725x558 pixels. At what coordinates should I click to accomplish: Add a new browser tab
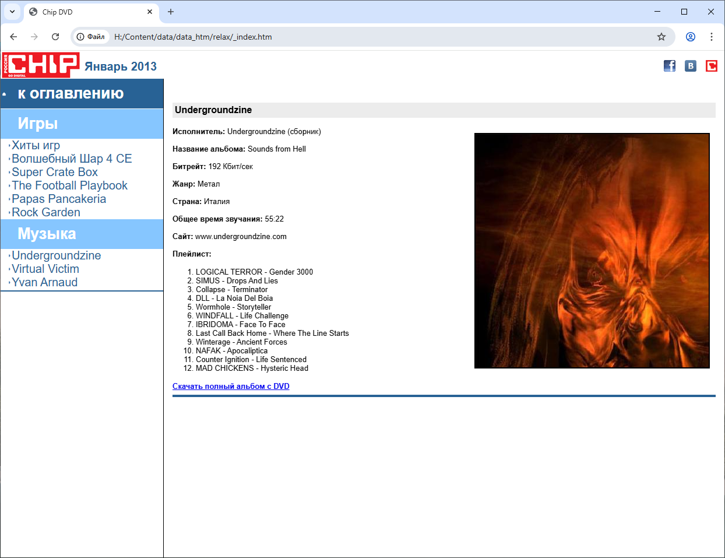[x=171, y=12]
